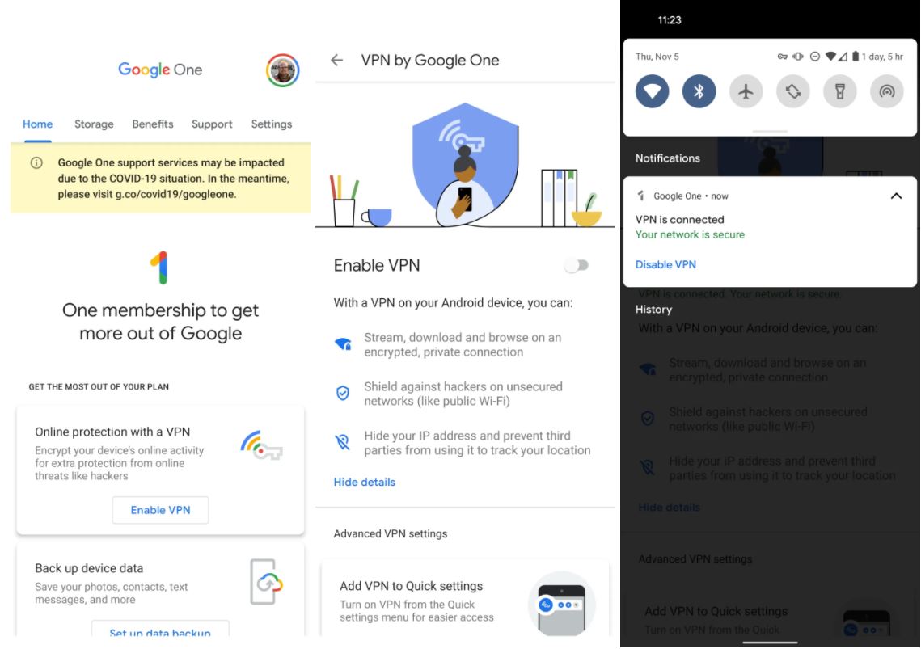Toggle Bluetooth quick settings tile

tap(699, 91)
